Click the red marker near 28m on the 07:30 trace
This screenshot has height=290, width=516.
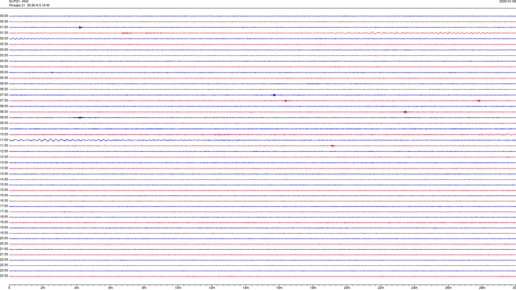479,100
